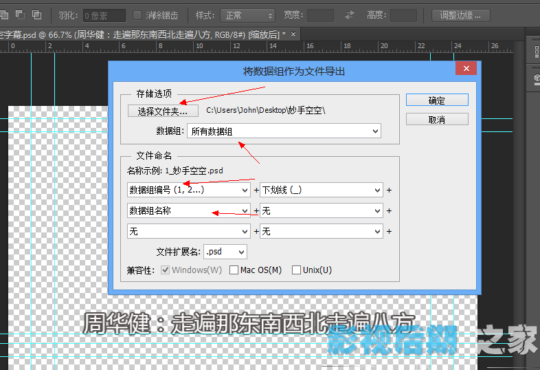
Task: Open the 文件扩展名 .psd dropdown
Action: [x=225, y=252]
